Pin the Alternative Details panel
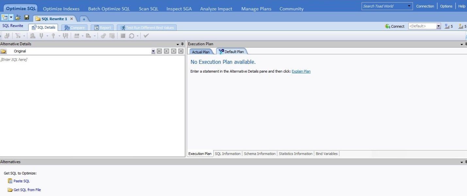The height and width of the screenshot is (196, 467). coord(182,44)
